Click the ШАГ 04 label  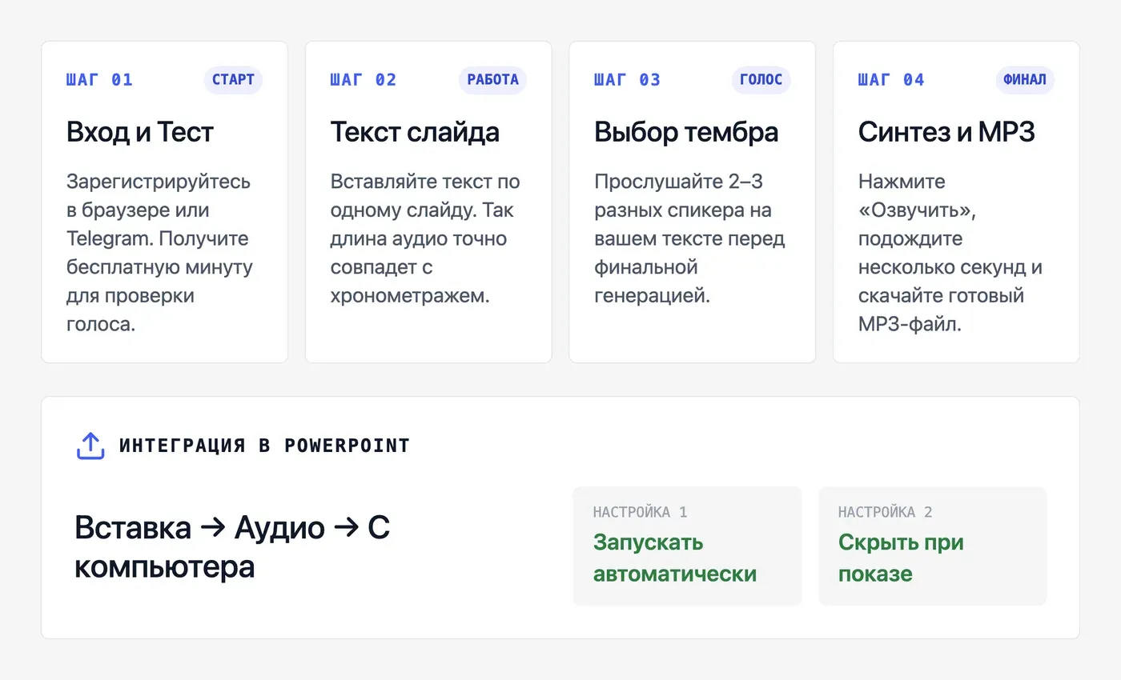(x=891, y=80)
